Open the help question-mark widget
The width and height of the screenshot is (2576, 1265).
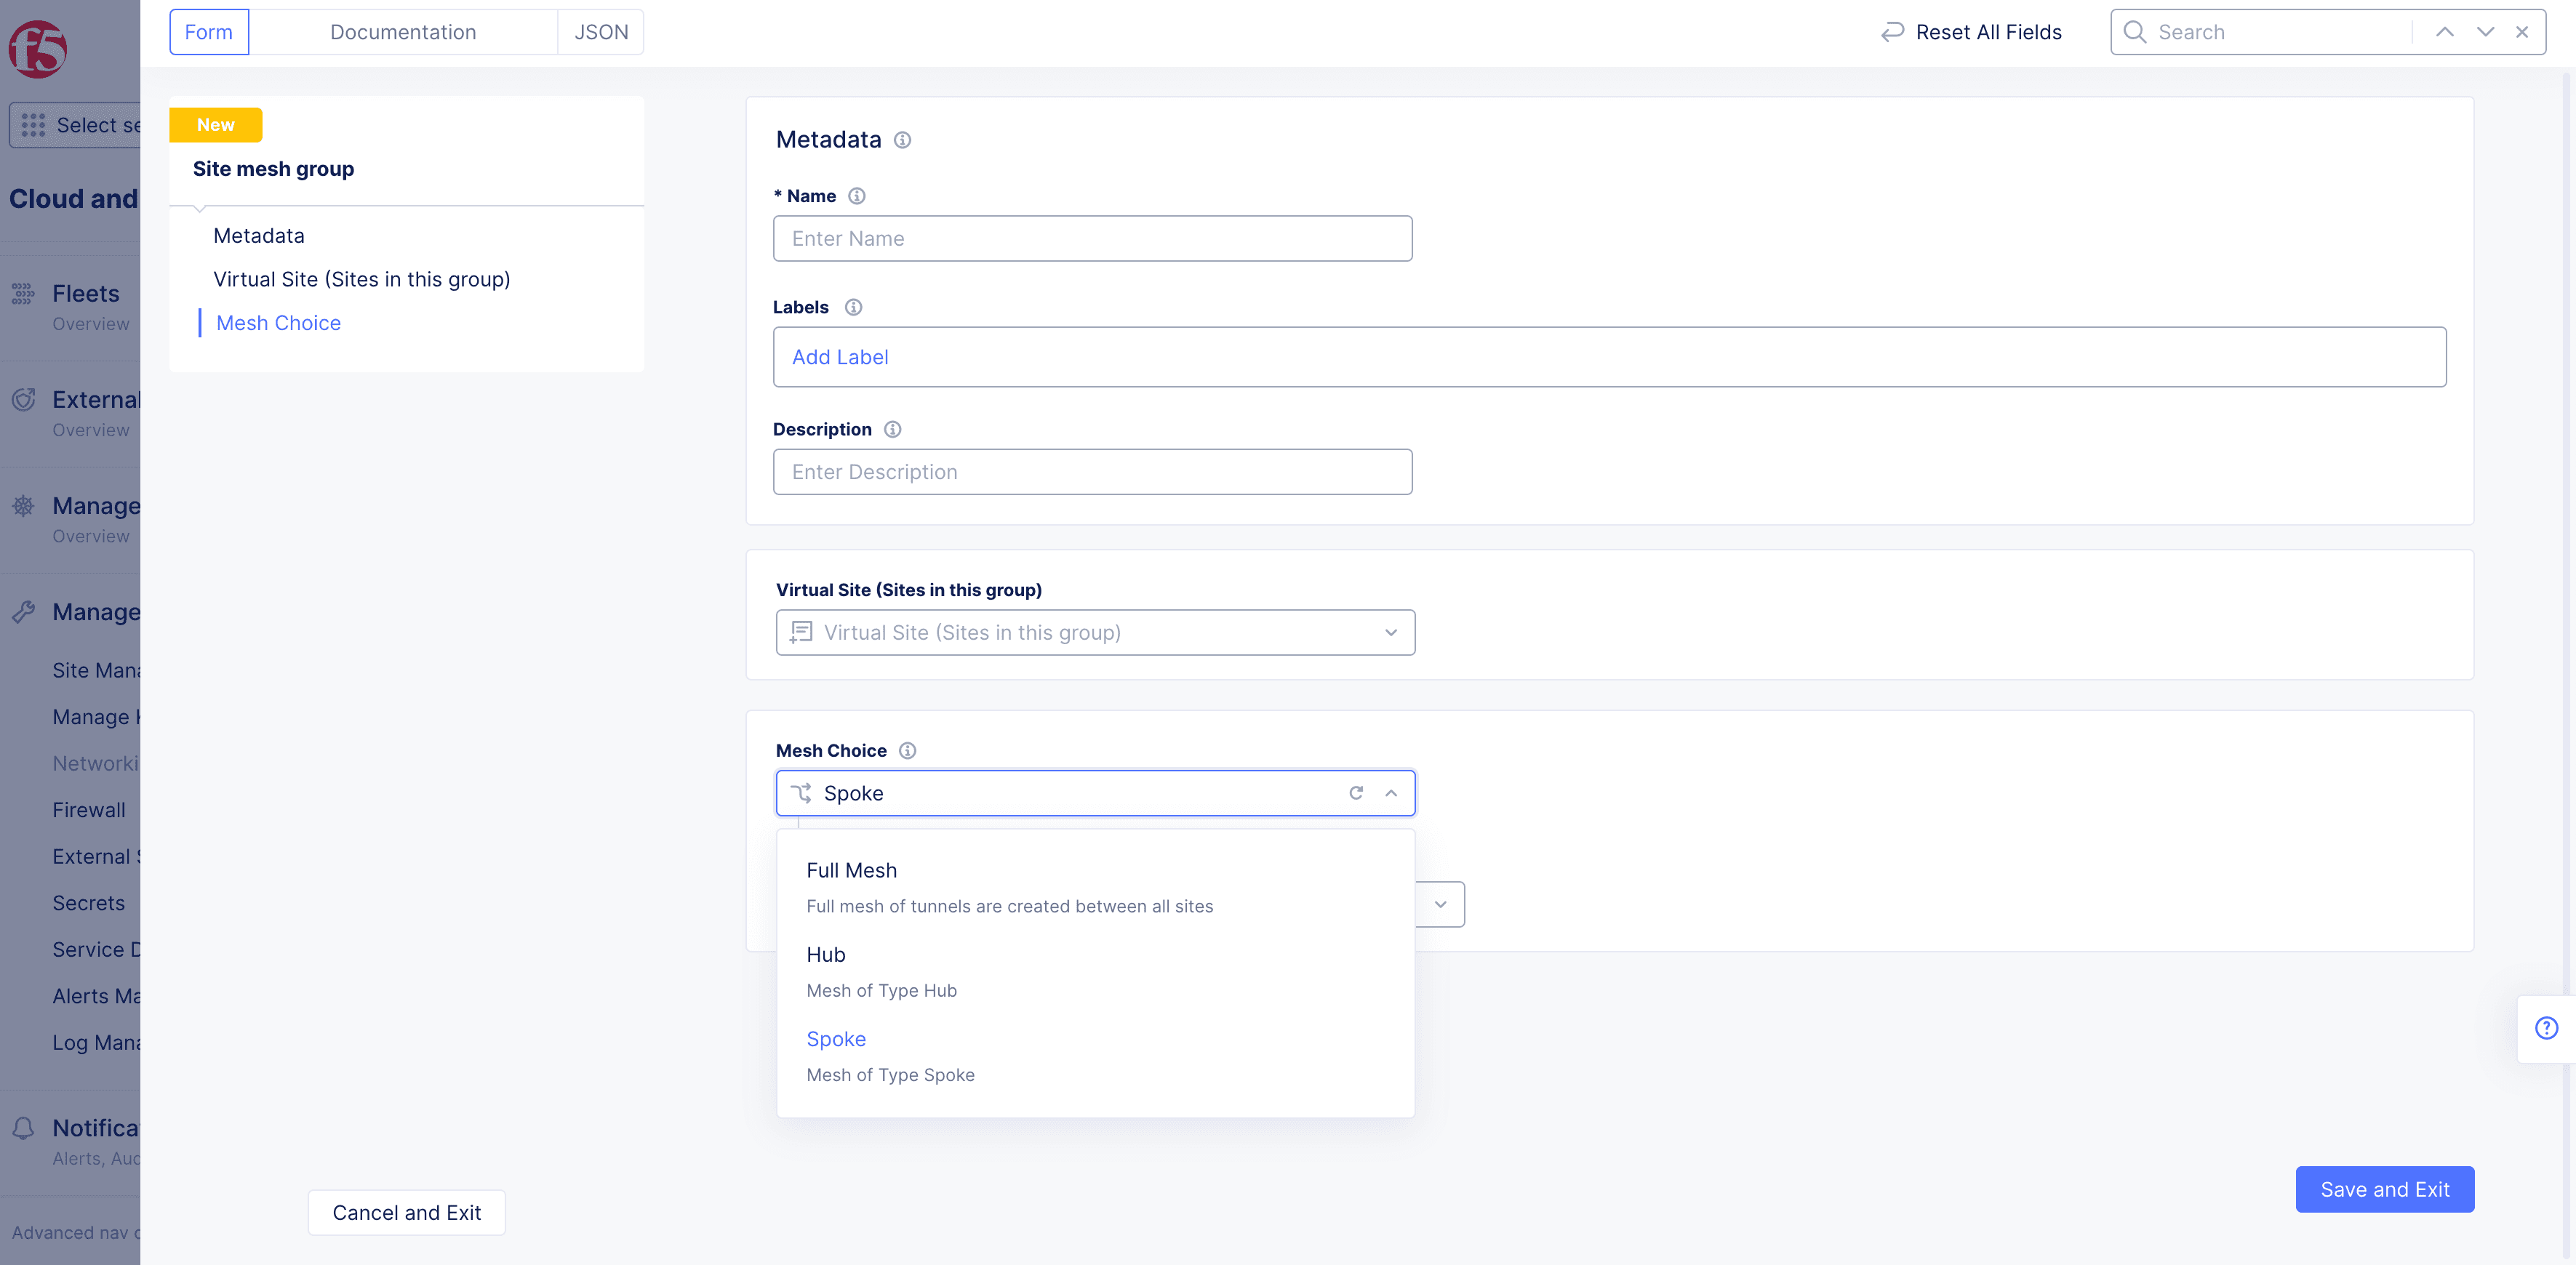coord(2546,1028)
